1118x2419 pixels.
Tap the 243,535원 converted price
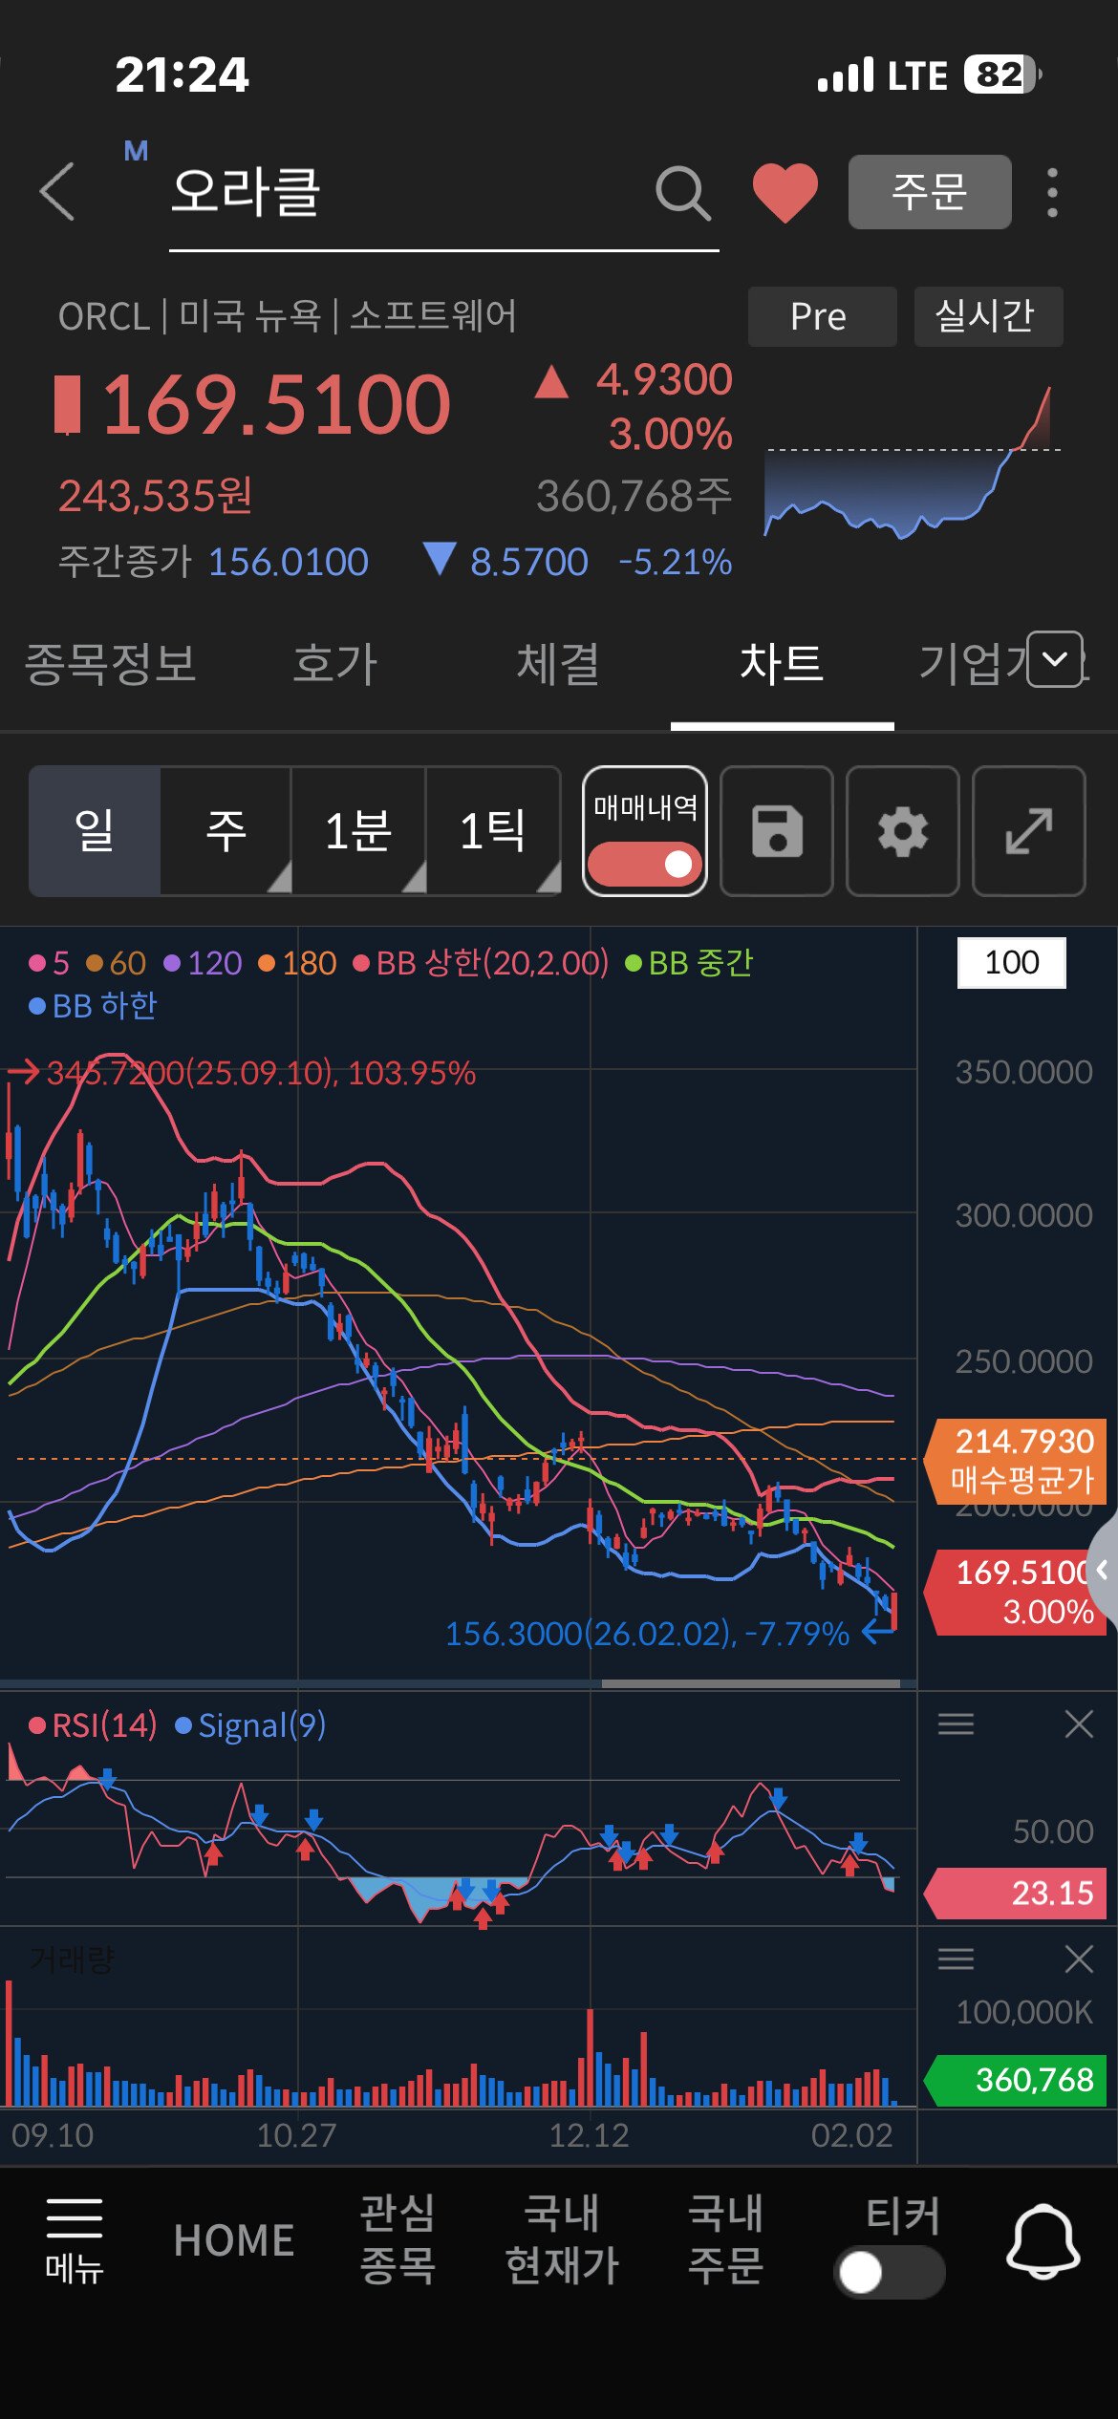[x=156, y=496]
